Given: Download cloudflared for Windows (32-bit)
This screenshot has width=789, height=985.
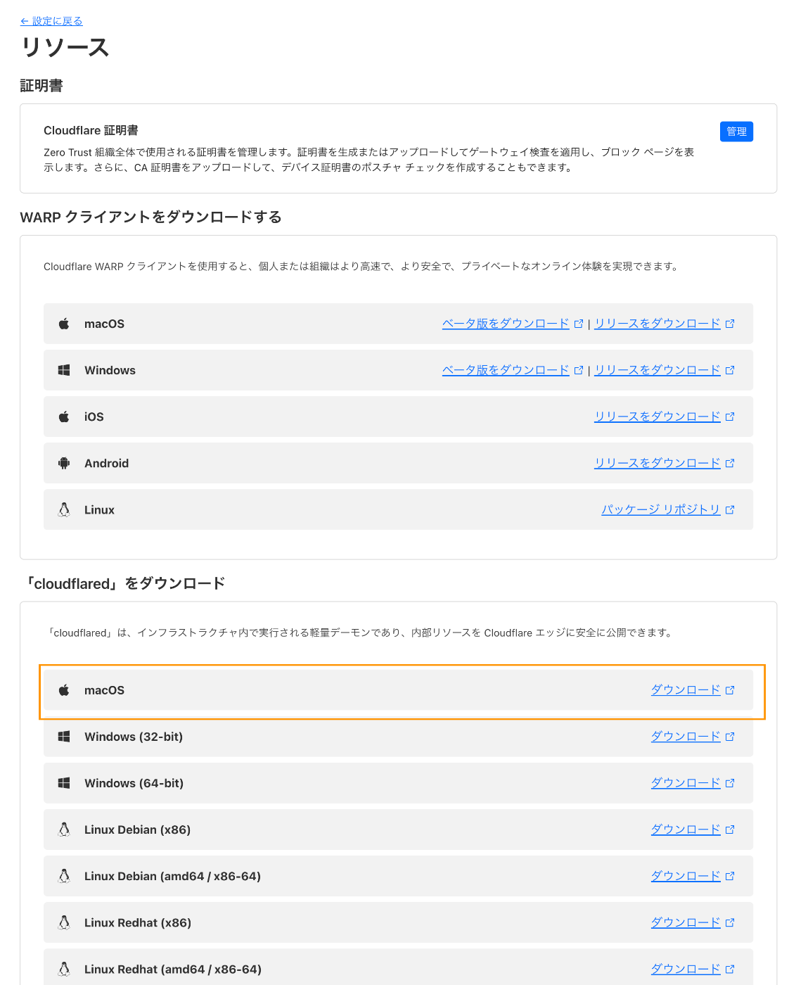Looking at the screenshot, I should (686, 737).
